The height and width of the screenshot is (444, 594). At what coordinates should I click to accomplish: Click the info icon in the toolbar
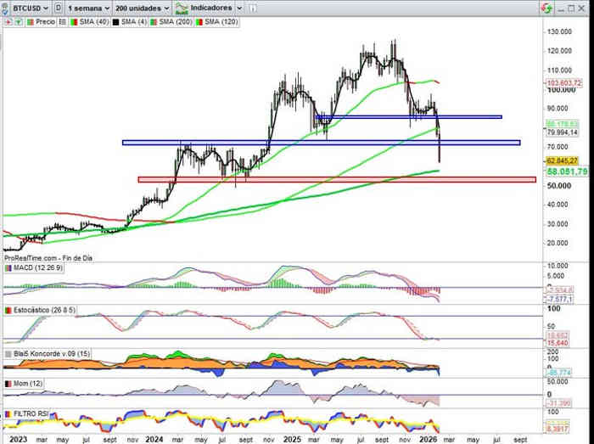(254, 8)
